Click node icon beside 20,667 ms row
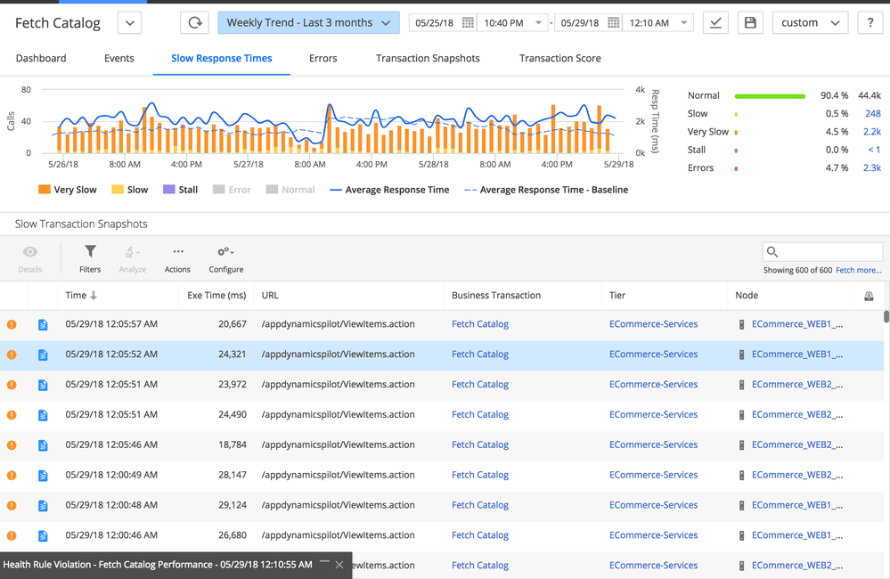The height and width of the screenshot is (579, 890). pyautogui.click(x=741, y=325)
